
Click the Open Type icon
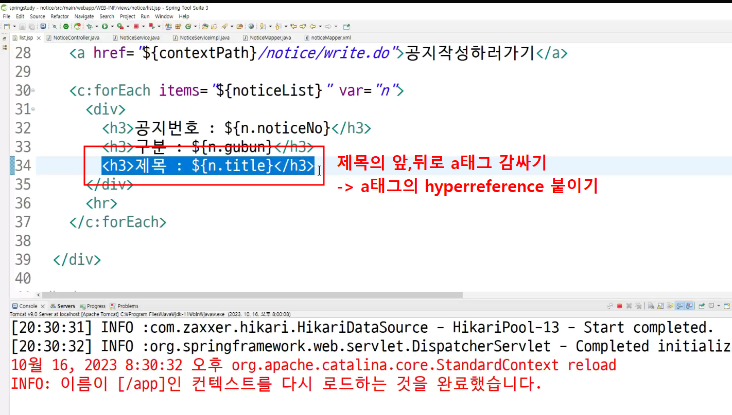pos(205,26)
